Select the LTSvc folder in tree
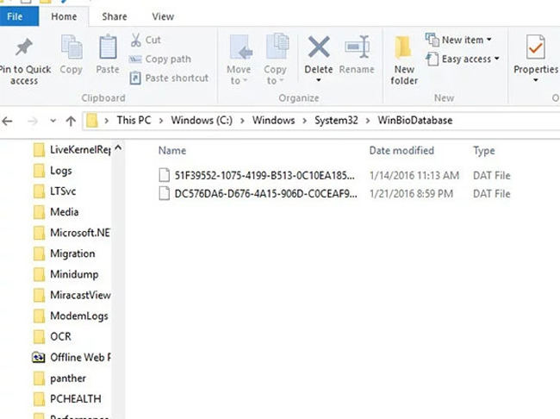The width and height of the screenshot is (560, 419). (54, 191)
